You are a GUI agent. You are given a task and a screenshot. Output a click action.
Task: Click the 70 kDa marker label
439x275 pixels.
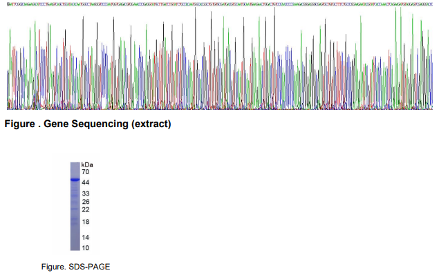(x=86, y=172)
